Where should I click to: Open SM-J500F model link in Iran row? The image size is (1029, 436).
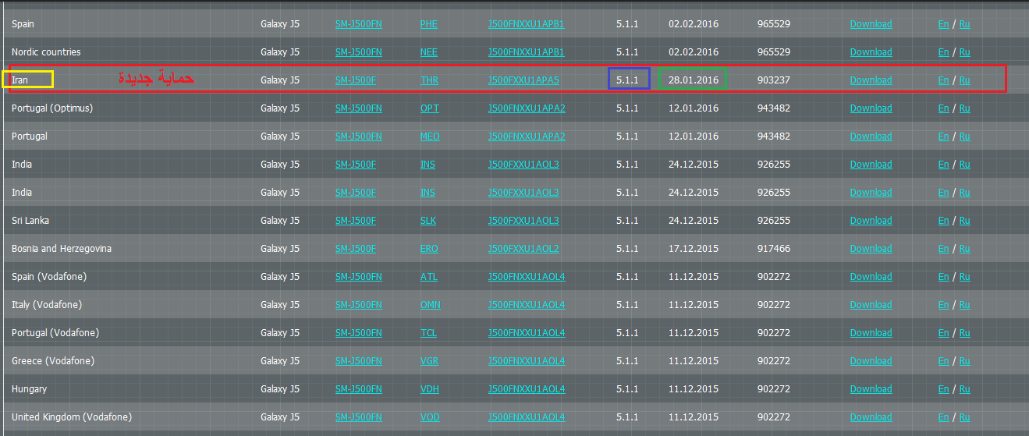pyautogui.click(x=356, y=80)
